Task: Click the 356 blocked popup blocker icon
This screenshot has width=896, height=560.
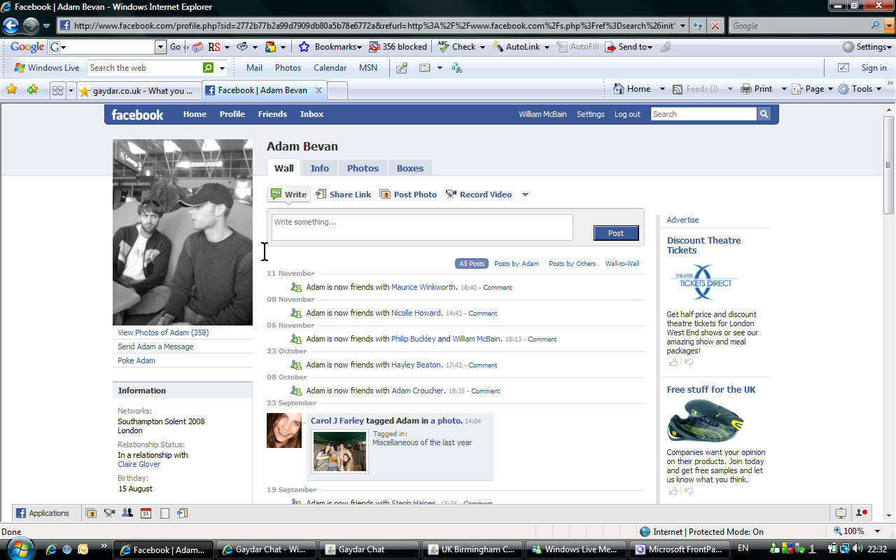Action: 374,47
